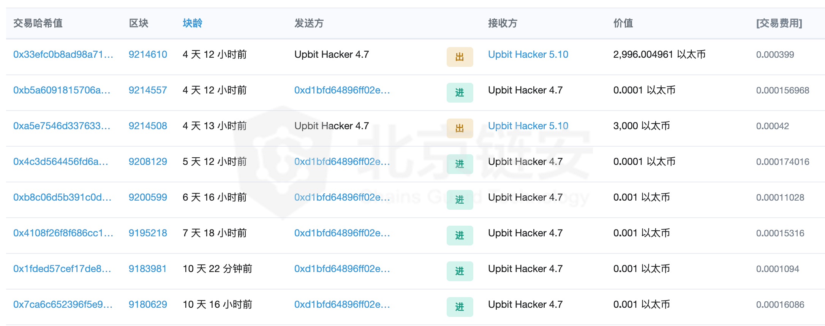The width and height of the screenshot is (825, 326).
Task: Select age text 5 天 12 小时前
Action: (x=215, y=161)
